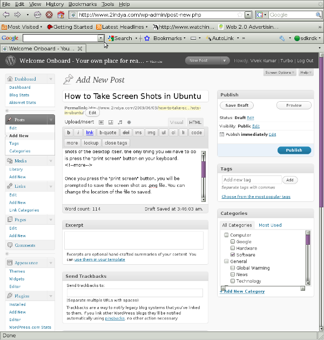Click the browser page vertical scrollbar thumb
324x340 pixels.
321,131
